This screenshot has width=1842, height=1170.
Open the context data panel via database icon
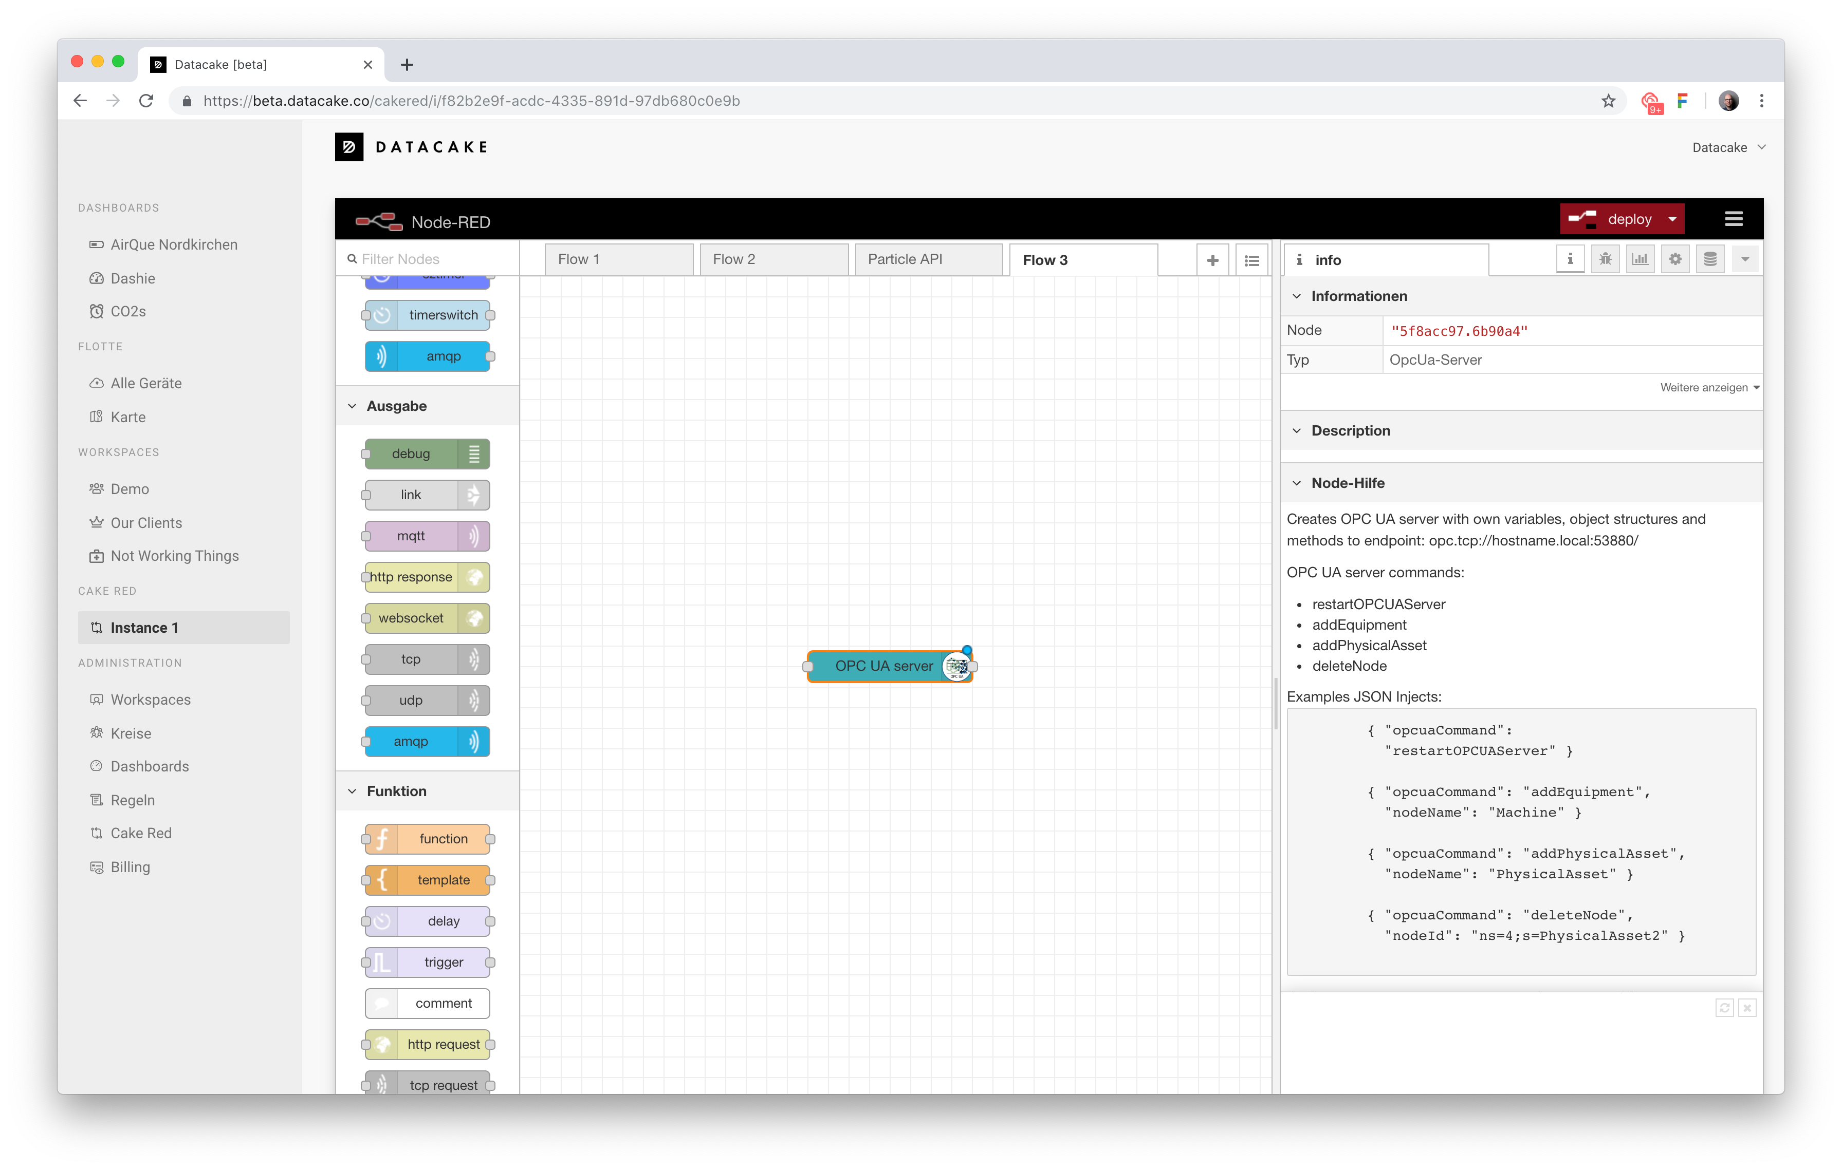pos(1710,258)
